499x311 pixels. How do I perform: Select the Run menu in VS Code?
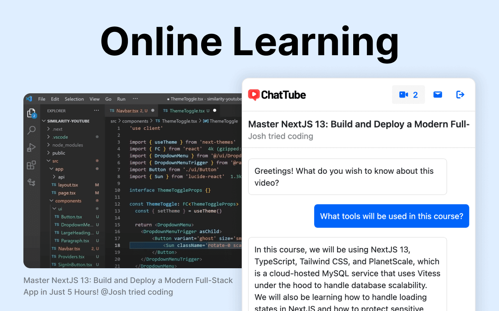click(x=121, y=99)
